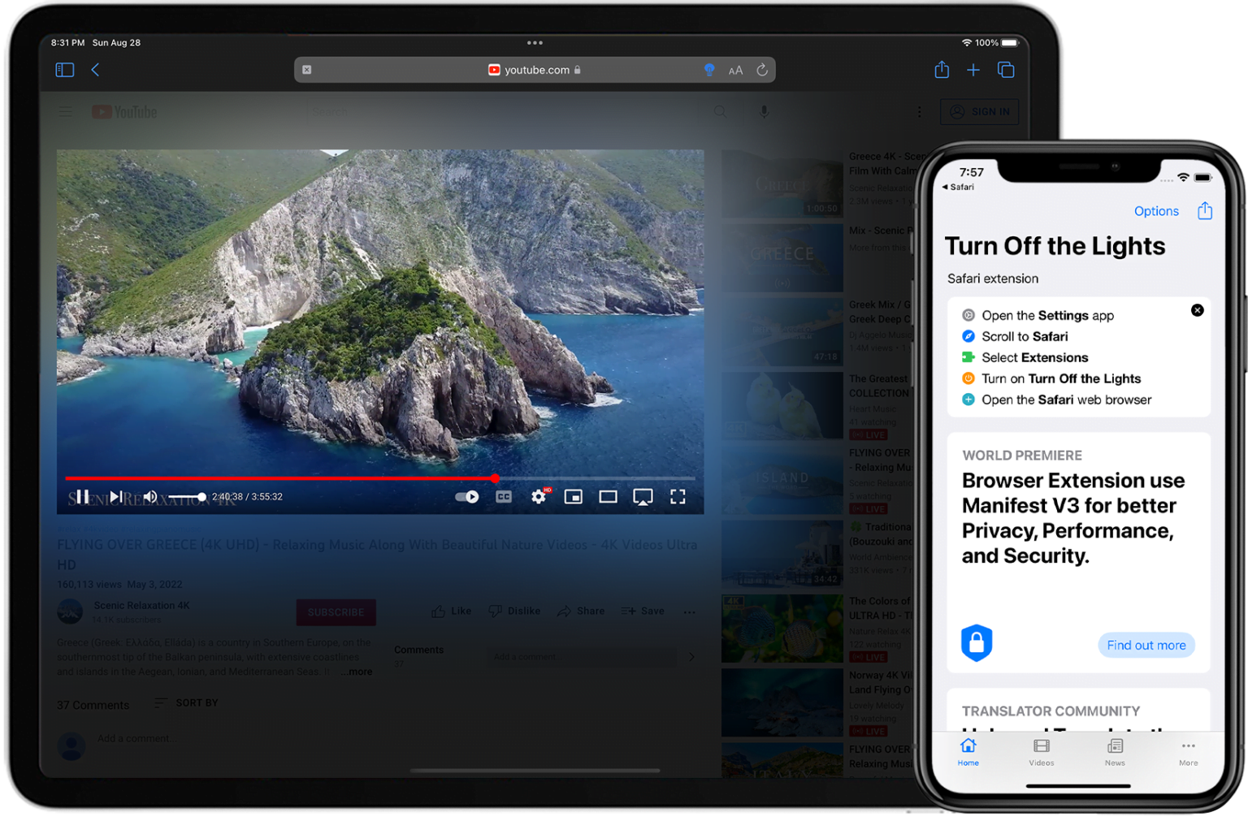Open a new tab with plus icon
The width and height of the screenshot is (1248, 821).
pos(973,70)
